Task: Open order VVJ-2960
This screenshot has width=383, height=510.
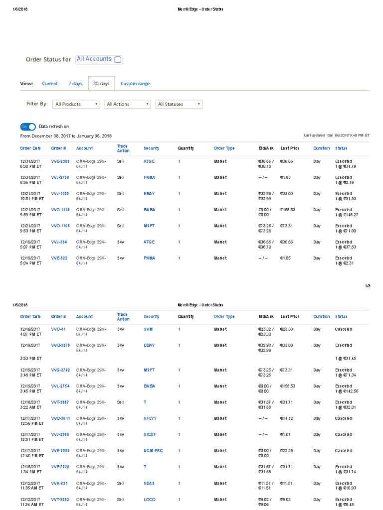Action: pyautogui.click(x=60, y=434)
